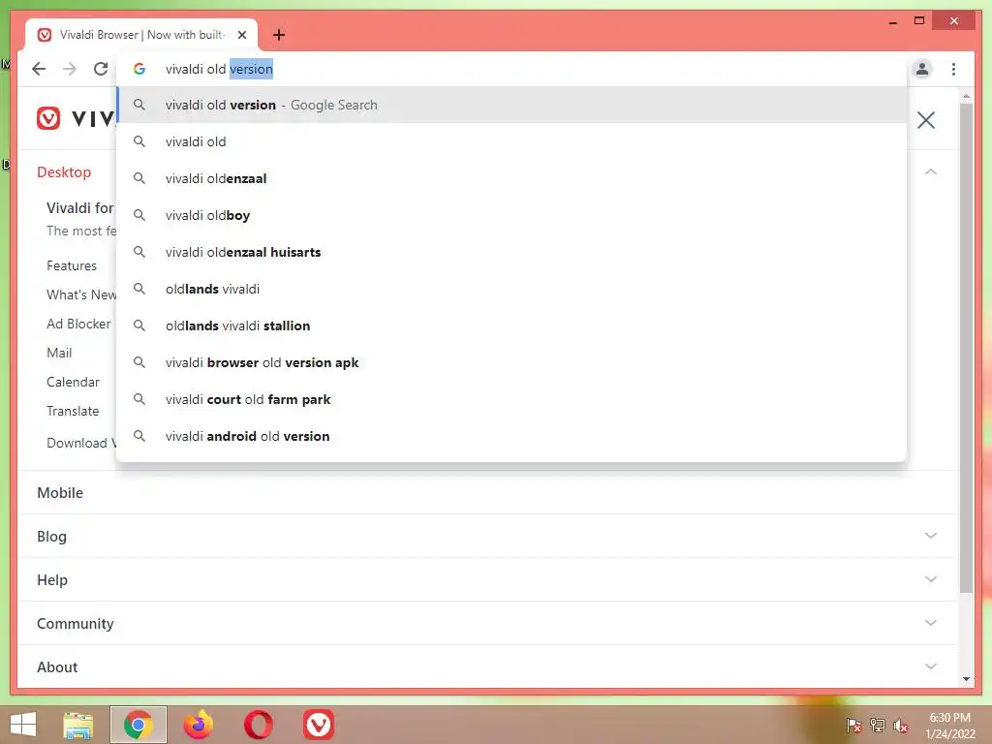The width and height of the screenshot is (992, 744).
Task: Reload the page with the refresh icon
Action: click(x=101, y=69)
